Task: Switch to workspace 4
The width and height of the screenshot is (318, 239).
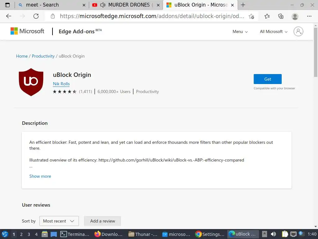Action: tap(36, 234)
